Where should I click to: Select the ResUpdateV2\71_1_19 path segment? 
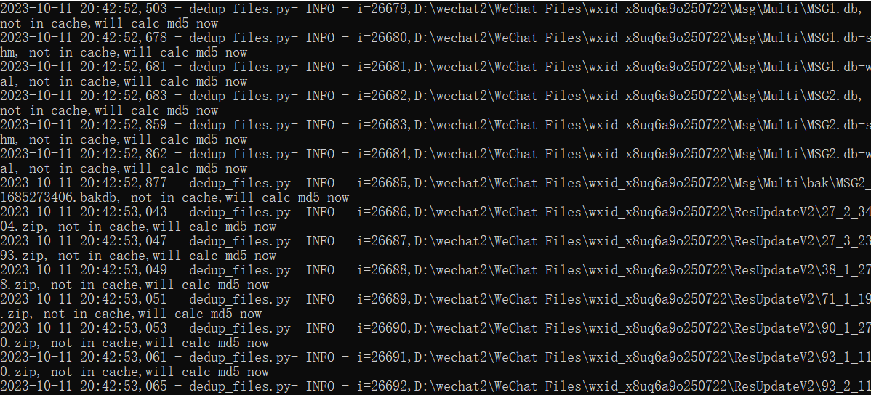point(802,299)
